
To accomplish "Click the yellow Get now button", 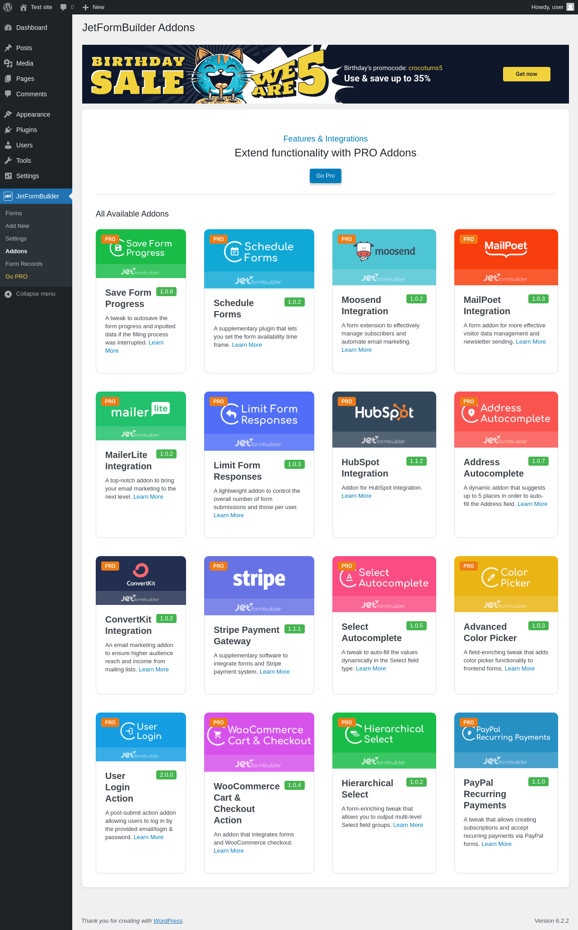I will coord(527,74).
